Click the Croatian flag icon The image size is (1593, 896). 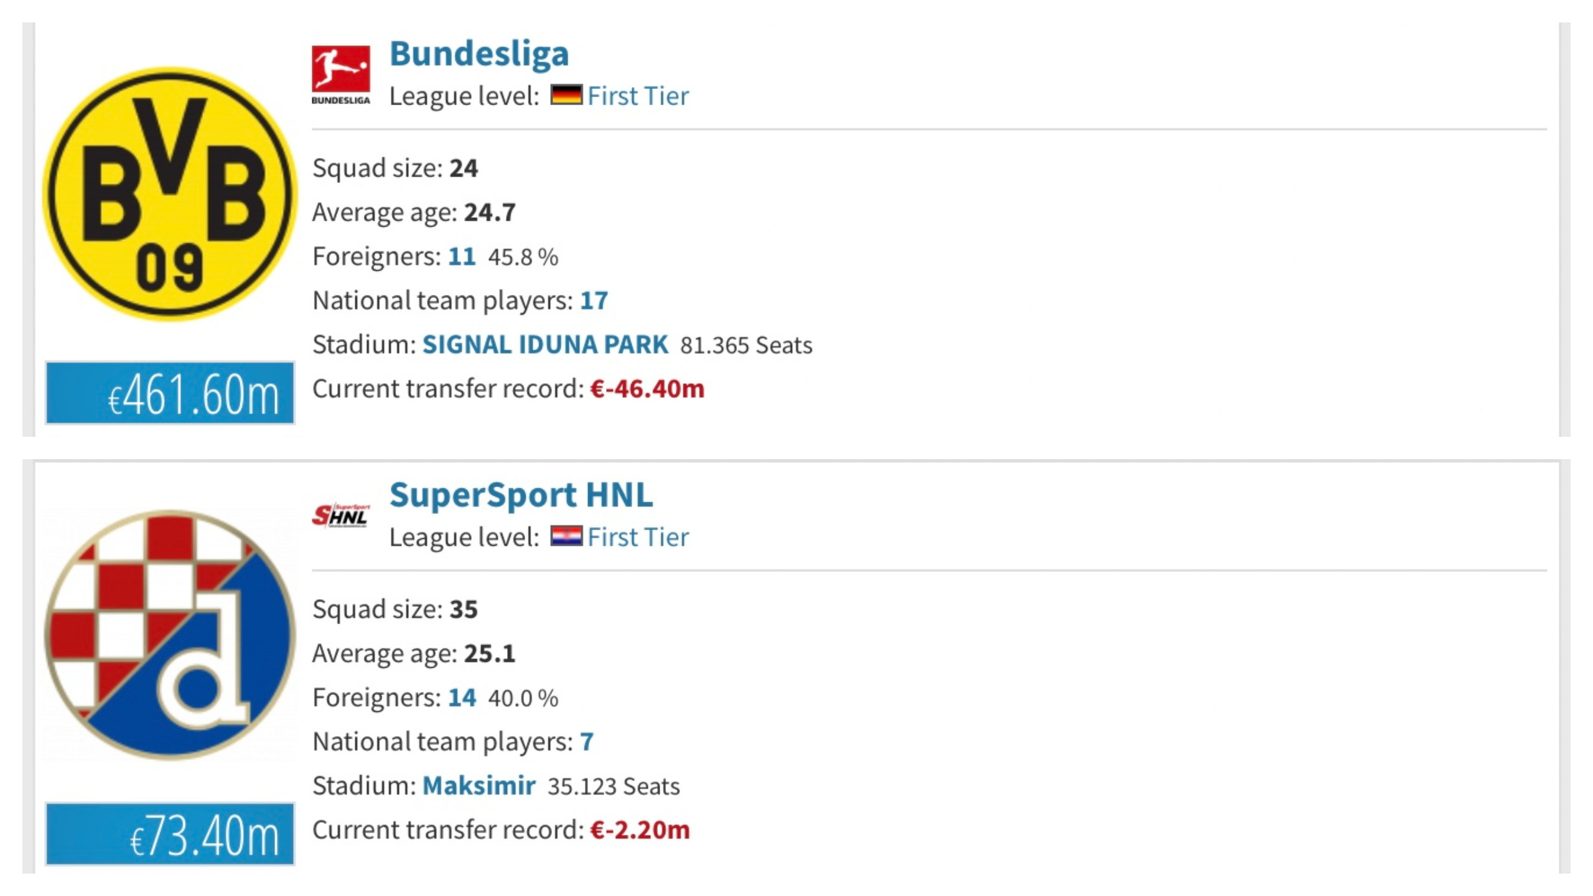(x=566, y=536)
